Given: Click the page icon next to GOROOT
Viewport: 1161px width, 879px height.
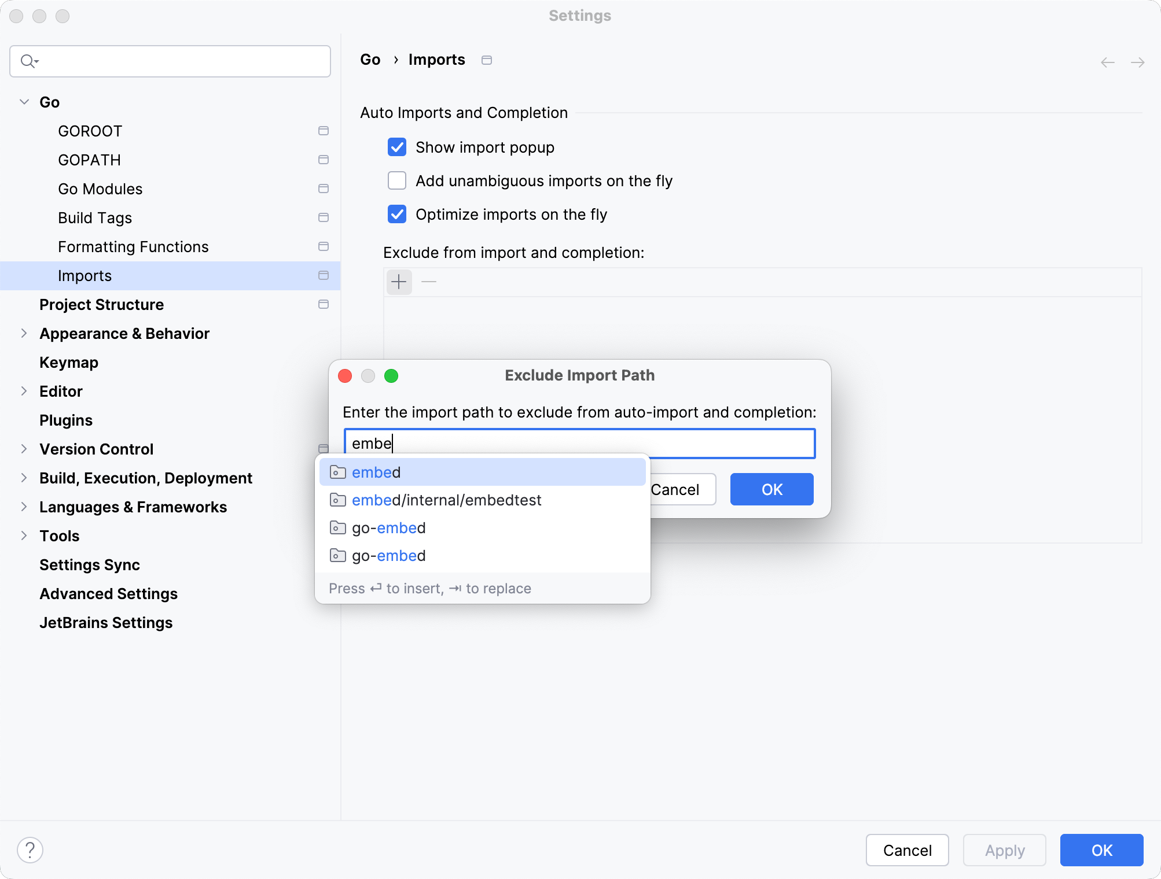Looking at the screenshot, I should click(x=324, y=131).
